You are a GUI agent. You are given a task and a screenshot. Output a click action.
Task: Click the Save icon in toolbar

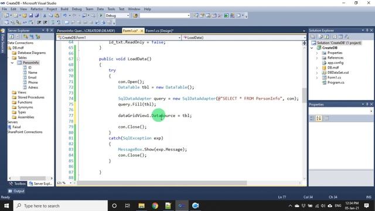31,16
